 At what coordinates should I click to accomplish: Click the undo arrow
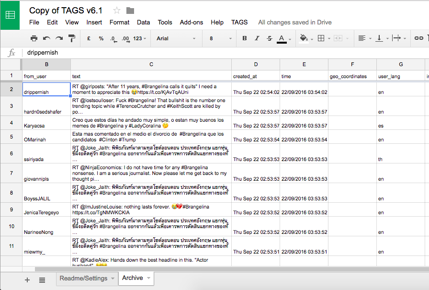click(x=46, y=38)
